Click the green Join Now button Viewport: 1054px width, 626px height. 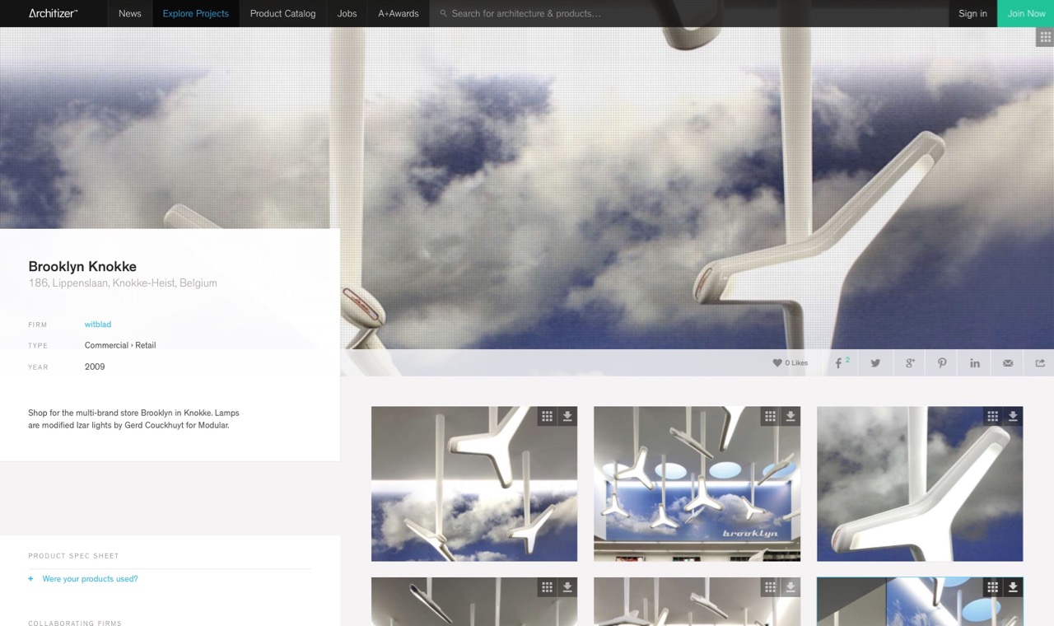(1026, 13)
